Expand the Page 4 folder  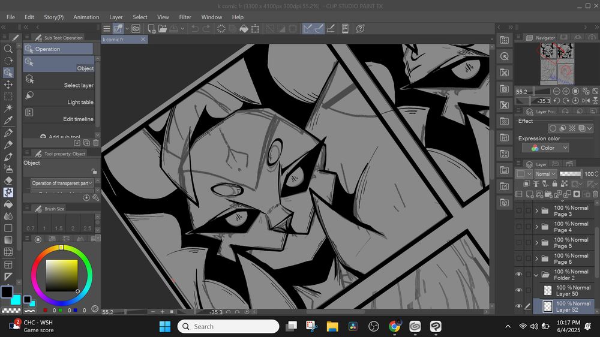(536, 227)
